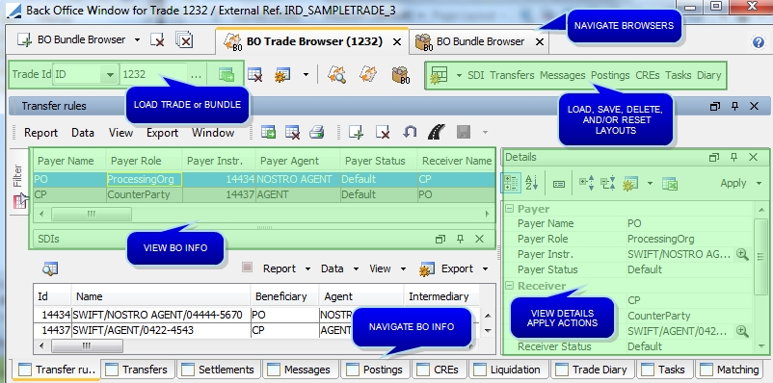The height and width of the screenshot is (383, 773).
Task: Click the magnifier icon beside Payer Instr. value
Action: pyautogui.click(x=742, y=254)
